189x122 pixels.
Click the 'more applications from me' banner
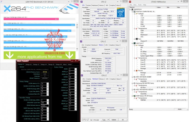click(40, 55)
